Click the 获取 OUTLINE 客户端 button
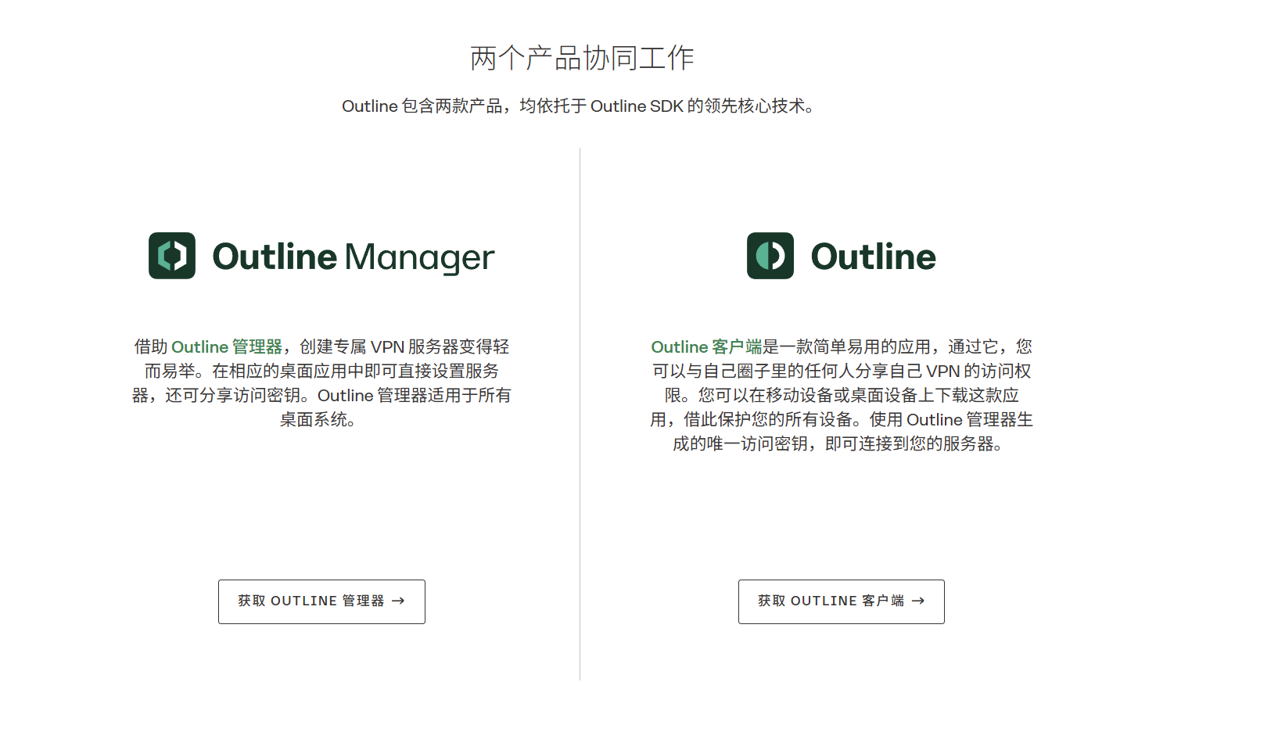The width and height of the screenshot is (1278, 743). pos(842,601)
